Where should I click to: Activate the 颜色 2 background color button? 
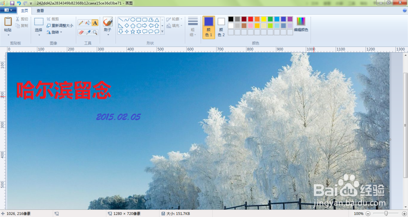(x=221, y=27)
